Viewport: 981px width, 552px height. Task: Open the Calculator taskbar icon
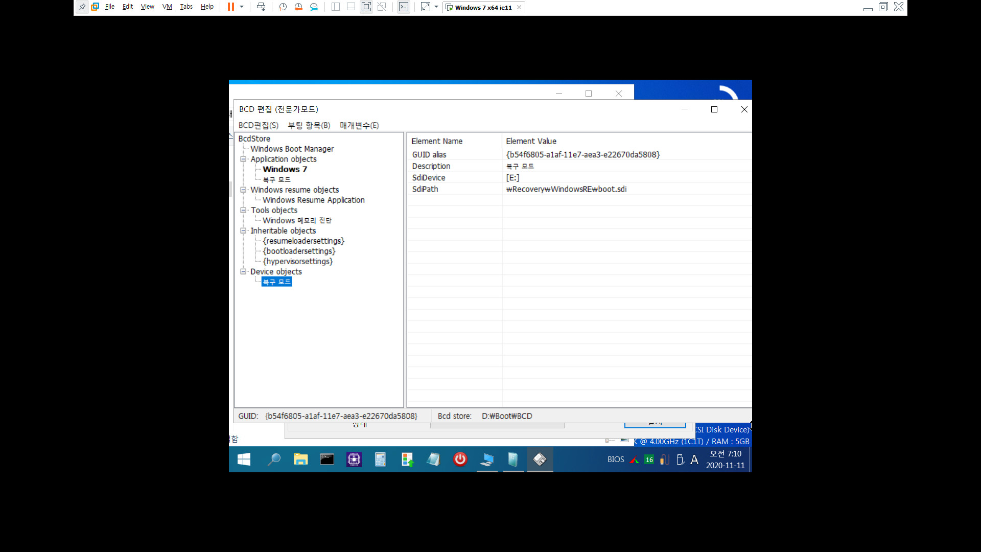(x=380, y=459)
